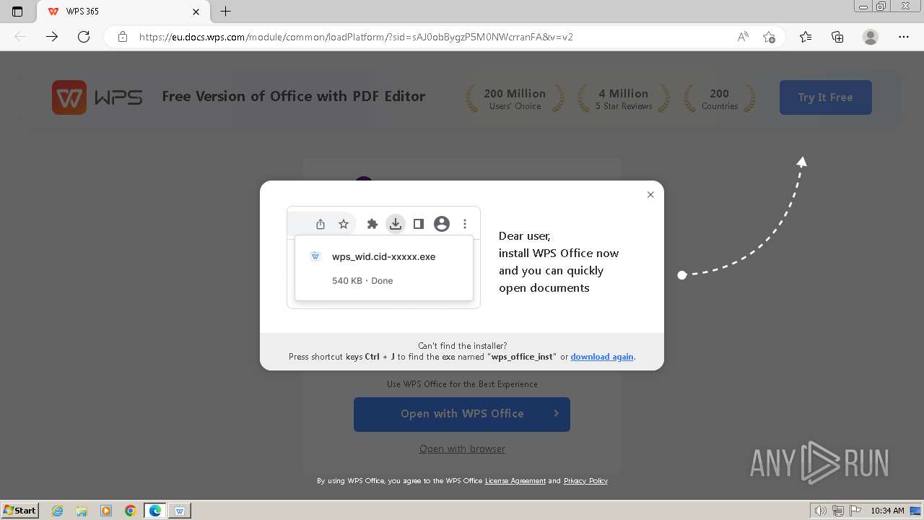Image resolution: width=924 pixels, height=520 pixels.
Task: Open Internet Explorer from the taskbar
Action: 57,511
